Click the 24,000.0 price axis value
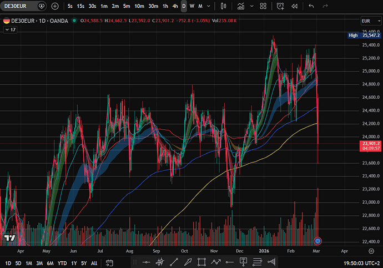Viewport: 383px width, 268px height. pos(371,136)
